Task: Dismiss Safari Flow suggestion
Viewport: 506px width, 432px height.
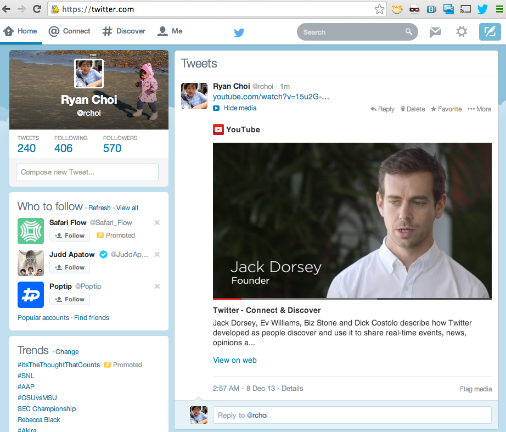Action: (157, 222)
